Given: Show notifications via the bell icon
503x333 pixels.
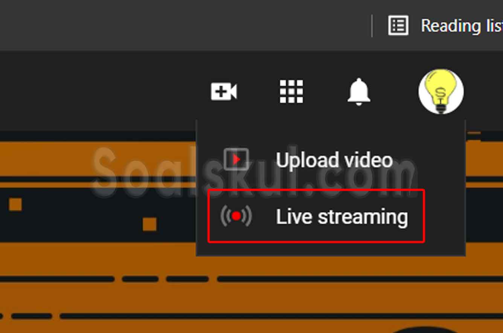Looking at the screenshot, I should point(358,91).
